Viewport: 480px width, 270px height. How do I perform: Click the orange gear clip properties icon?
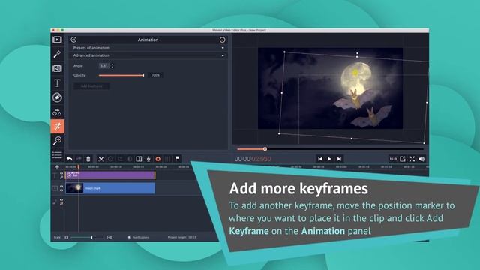coord(158,159)
